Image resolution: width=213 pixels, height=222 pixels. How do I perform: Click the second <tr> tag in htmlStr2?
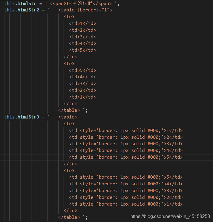click(x=69, y=64)
